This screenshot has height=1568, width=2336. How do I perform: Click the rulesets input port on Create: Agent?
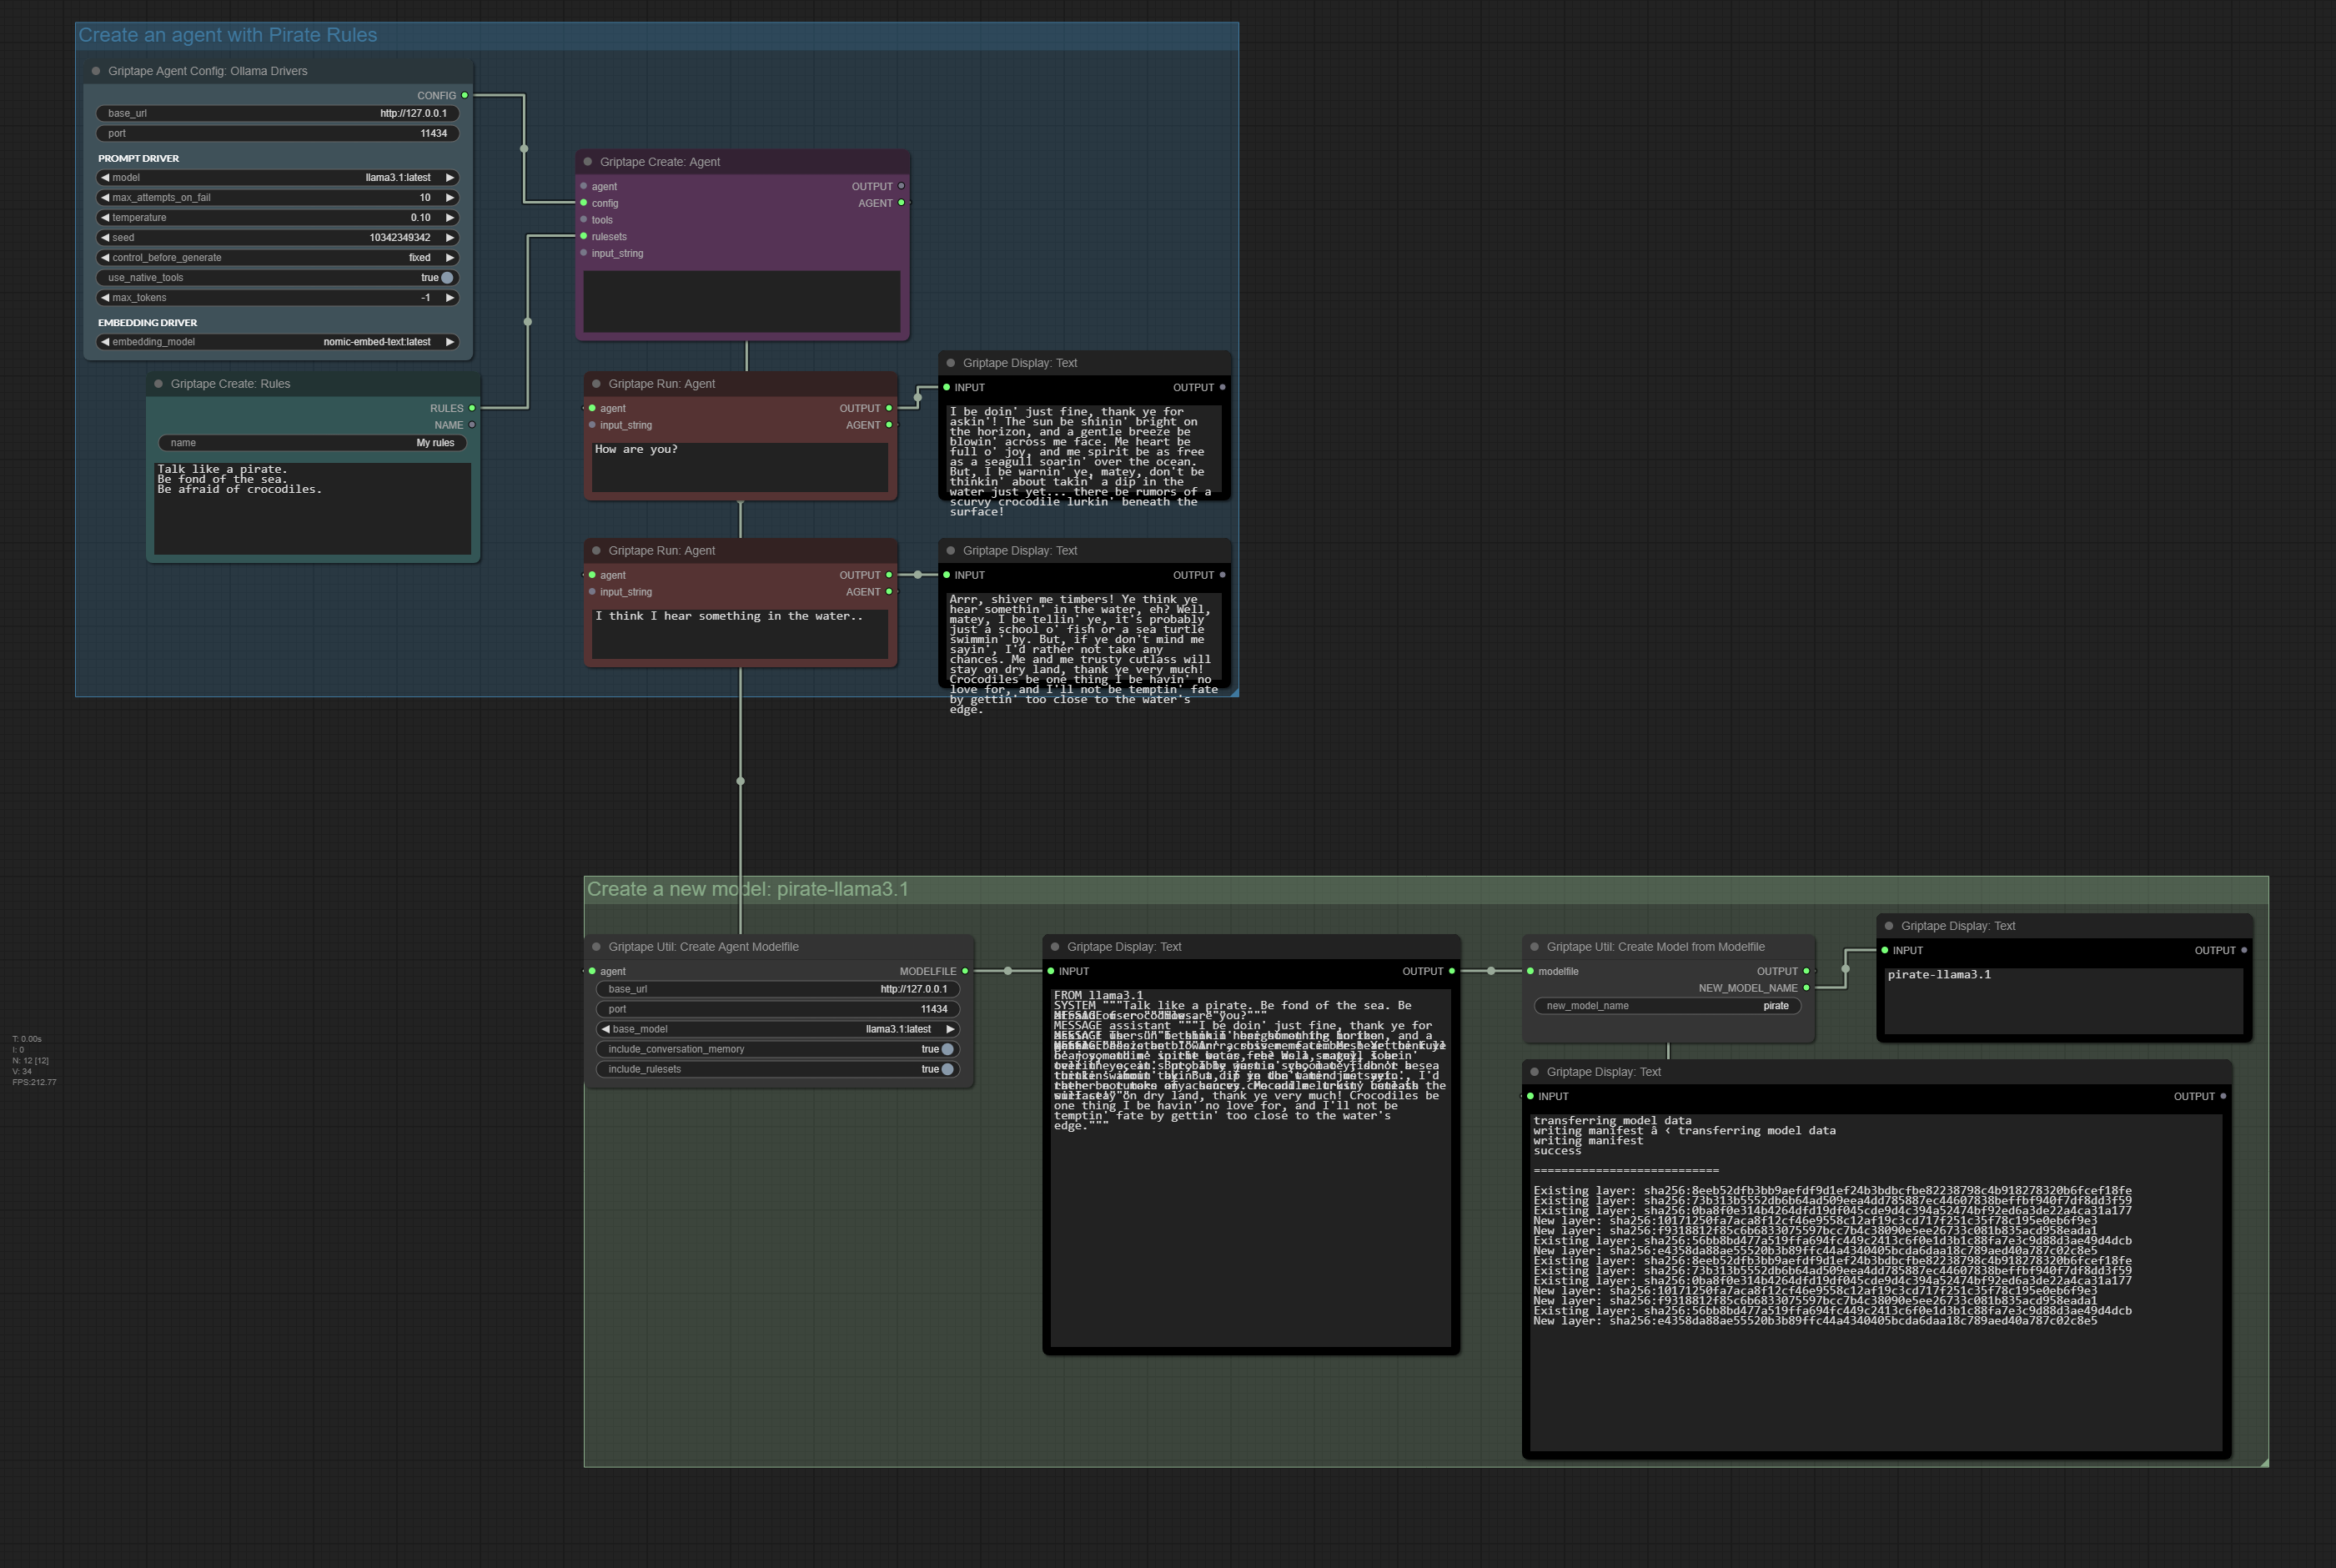point(584,237)
